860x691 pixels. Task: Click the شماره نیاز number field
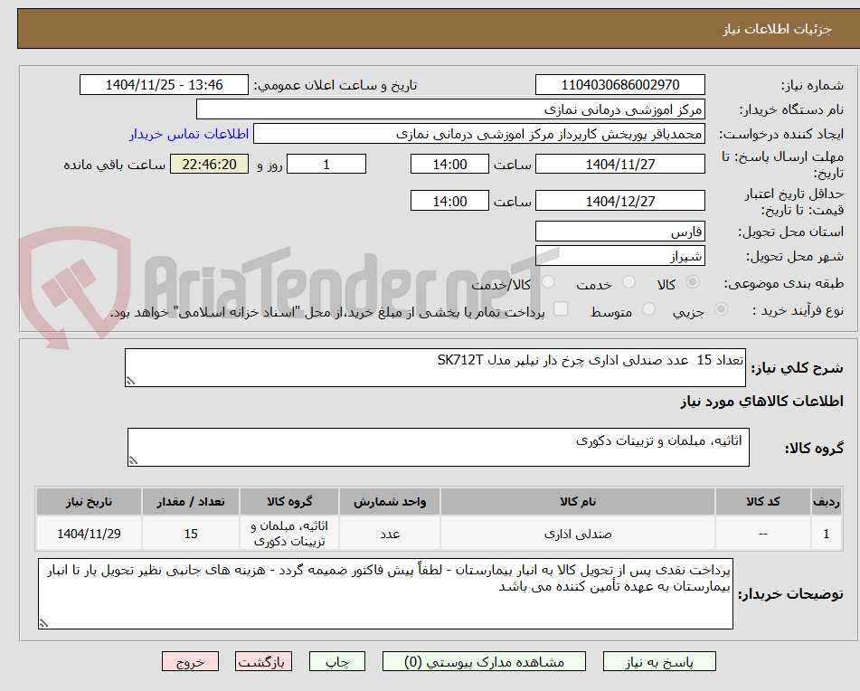coord(620,85)
